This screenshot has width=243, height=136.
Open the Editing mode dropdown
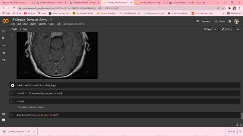pos(227,29)
